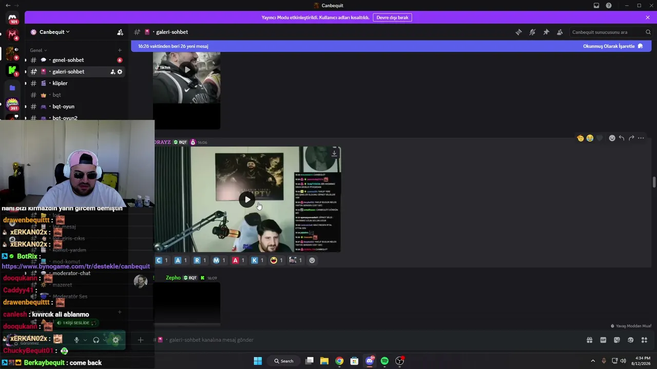Add reaction from message hover toolbar

pyautogui.click(x=612, y=138)
